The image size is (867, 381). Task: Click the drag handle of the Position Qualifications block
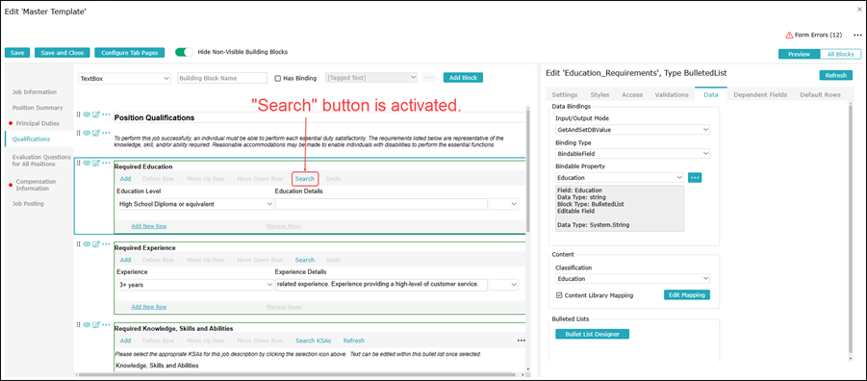coord(78,114)
